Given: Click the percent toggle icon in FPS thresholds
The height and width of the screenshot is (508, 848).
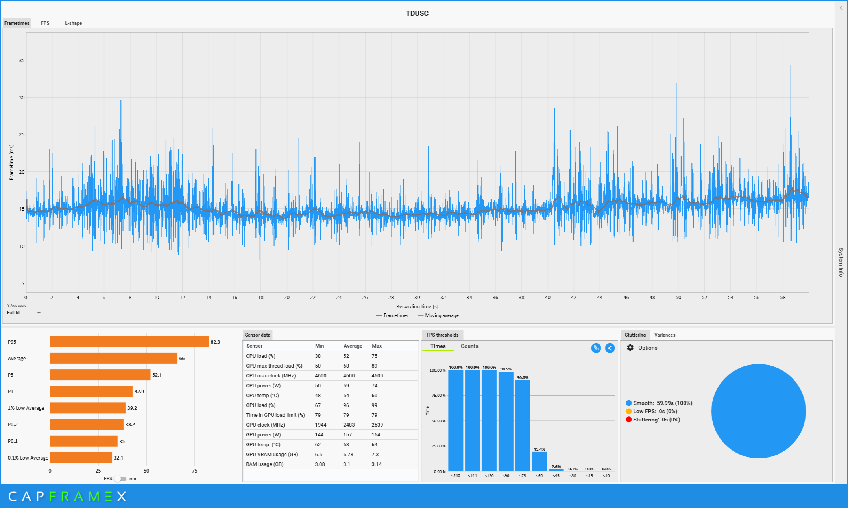Looking at the screenshot, I should [596, 348].
